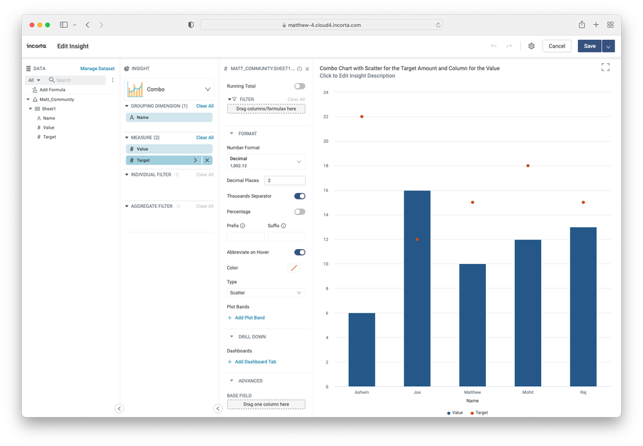Open the Type Scatter dropdown
643x446 pixels.
tap(266, 293)
